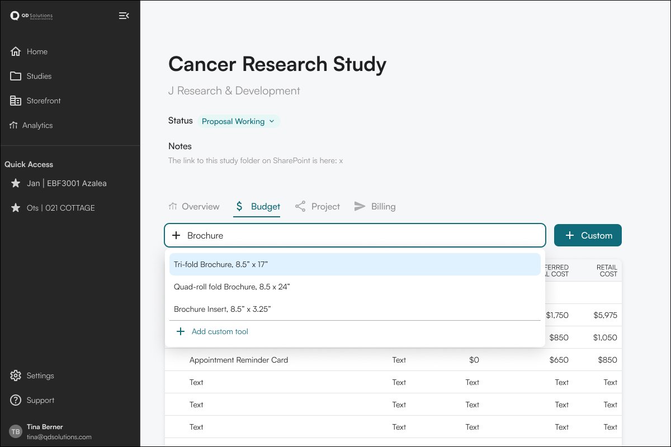Viewport: 671px width, 447px height.
Task: Select Tri-fold Brochure, 8.5" x 17" suggestion
Action: pyautogui.click(x=355, y=264)
